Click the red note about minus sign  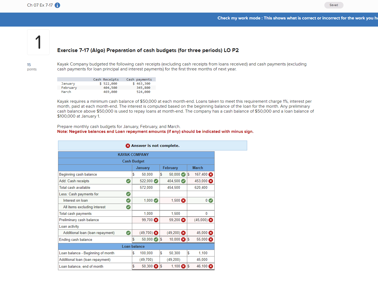(155, 132)
